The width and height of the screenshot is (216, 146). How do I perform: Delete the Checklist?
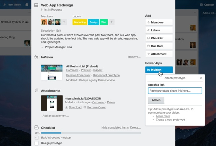(x=135, y=128)
